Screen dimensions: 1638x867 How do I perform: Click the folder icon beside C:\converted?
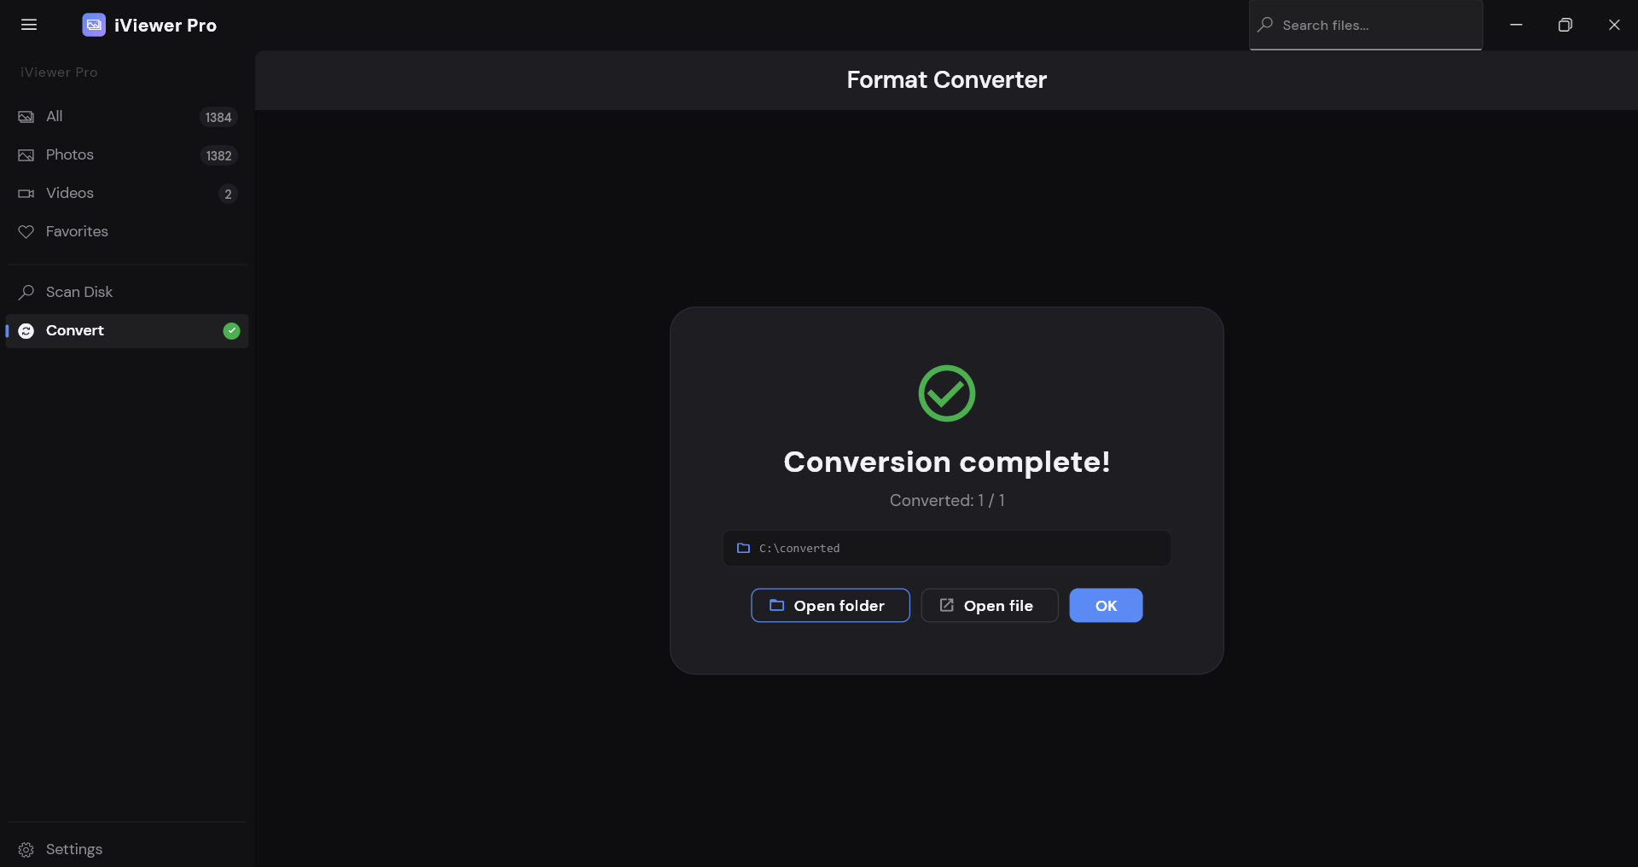(x=743, y=548)
